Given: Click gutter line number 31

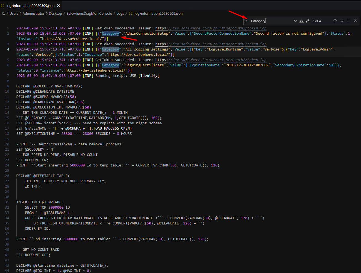Looking at the screenshot, I should point(7,202).
